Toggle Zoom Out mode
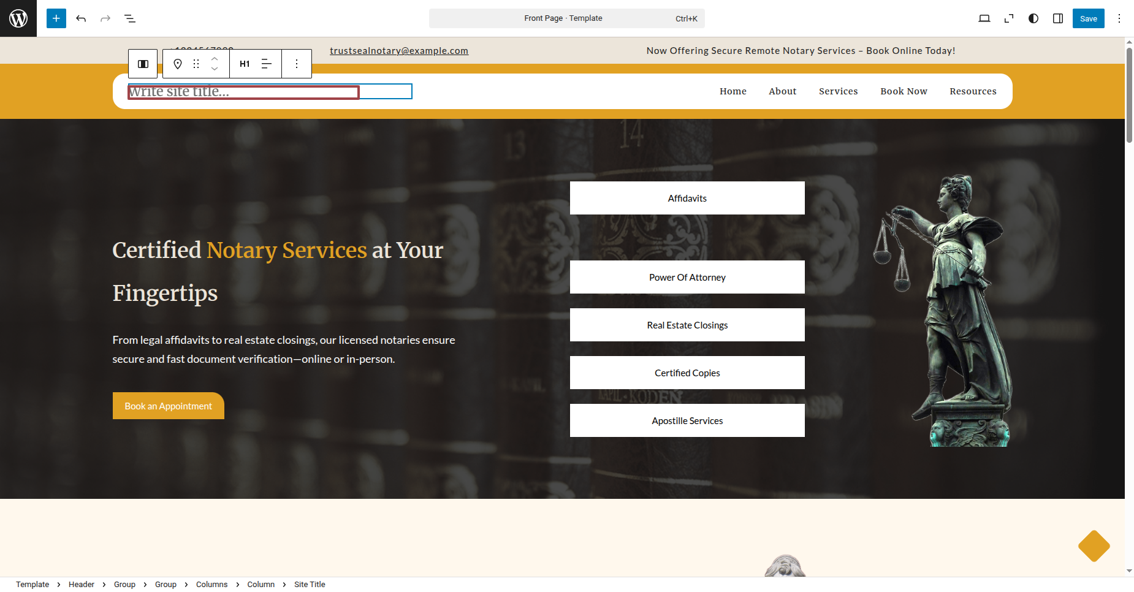This screenshot has height=592, width=1134. [1009, 18]
